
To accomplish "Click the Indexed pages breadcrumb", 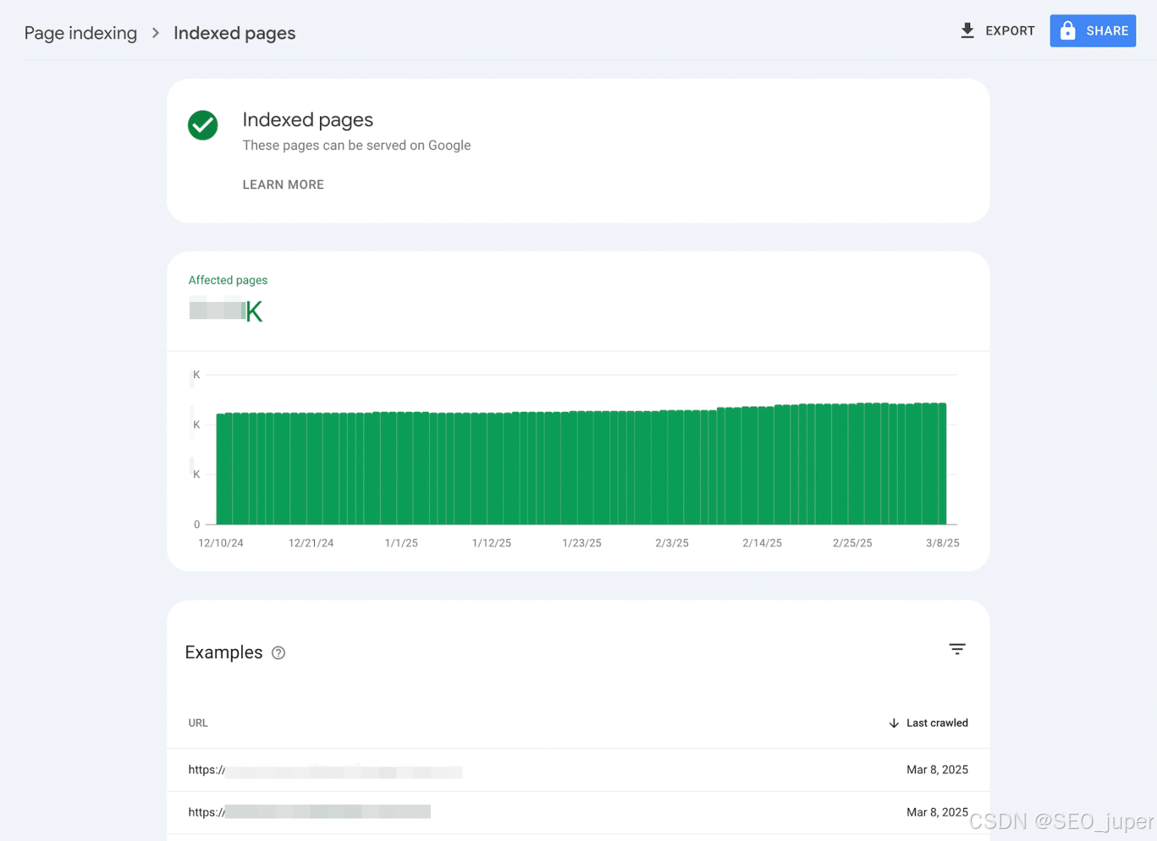I will tap(234, 33).
